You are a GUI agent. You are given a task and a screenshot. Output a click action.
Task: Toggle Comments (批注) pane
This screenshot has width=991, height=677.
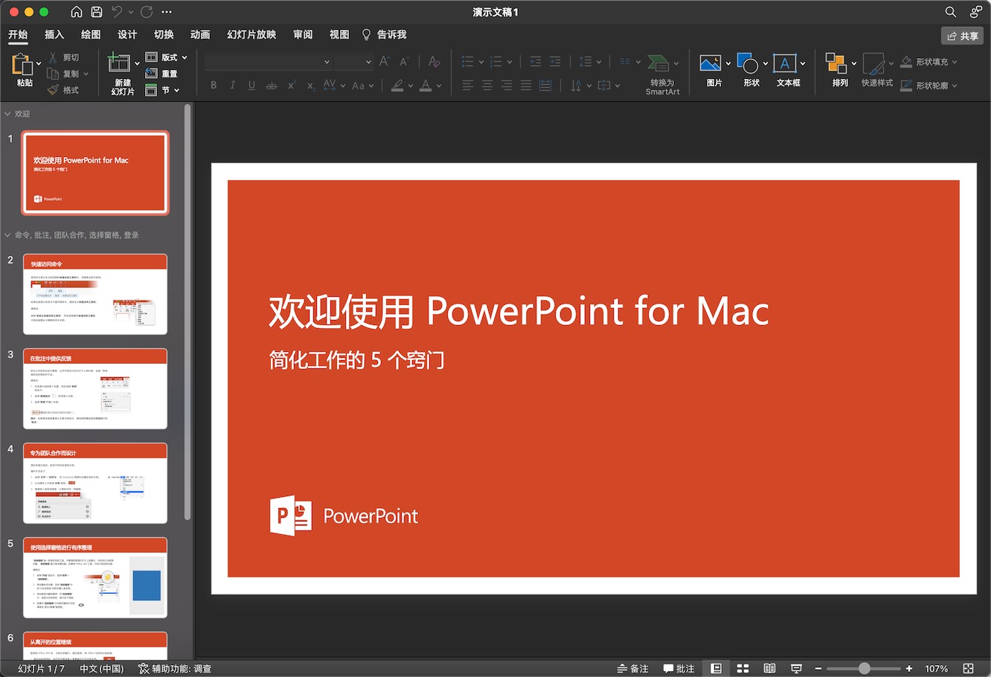point(679,669)
